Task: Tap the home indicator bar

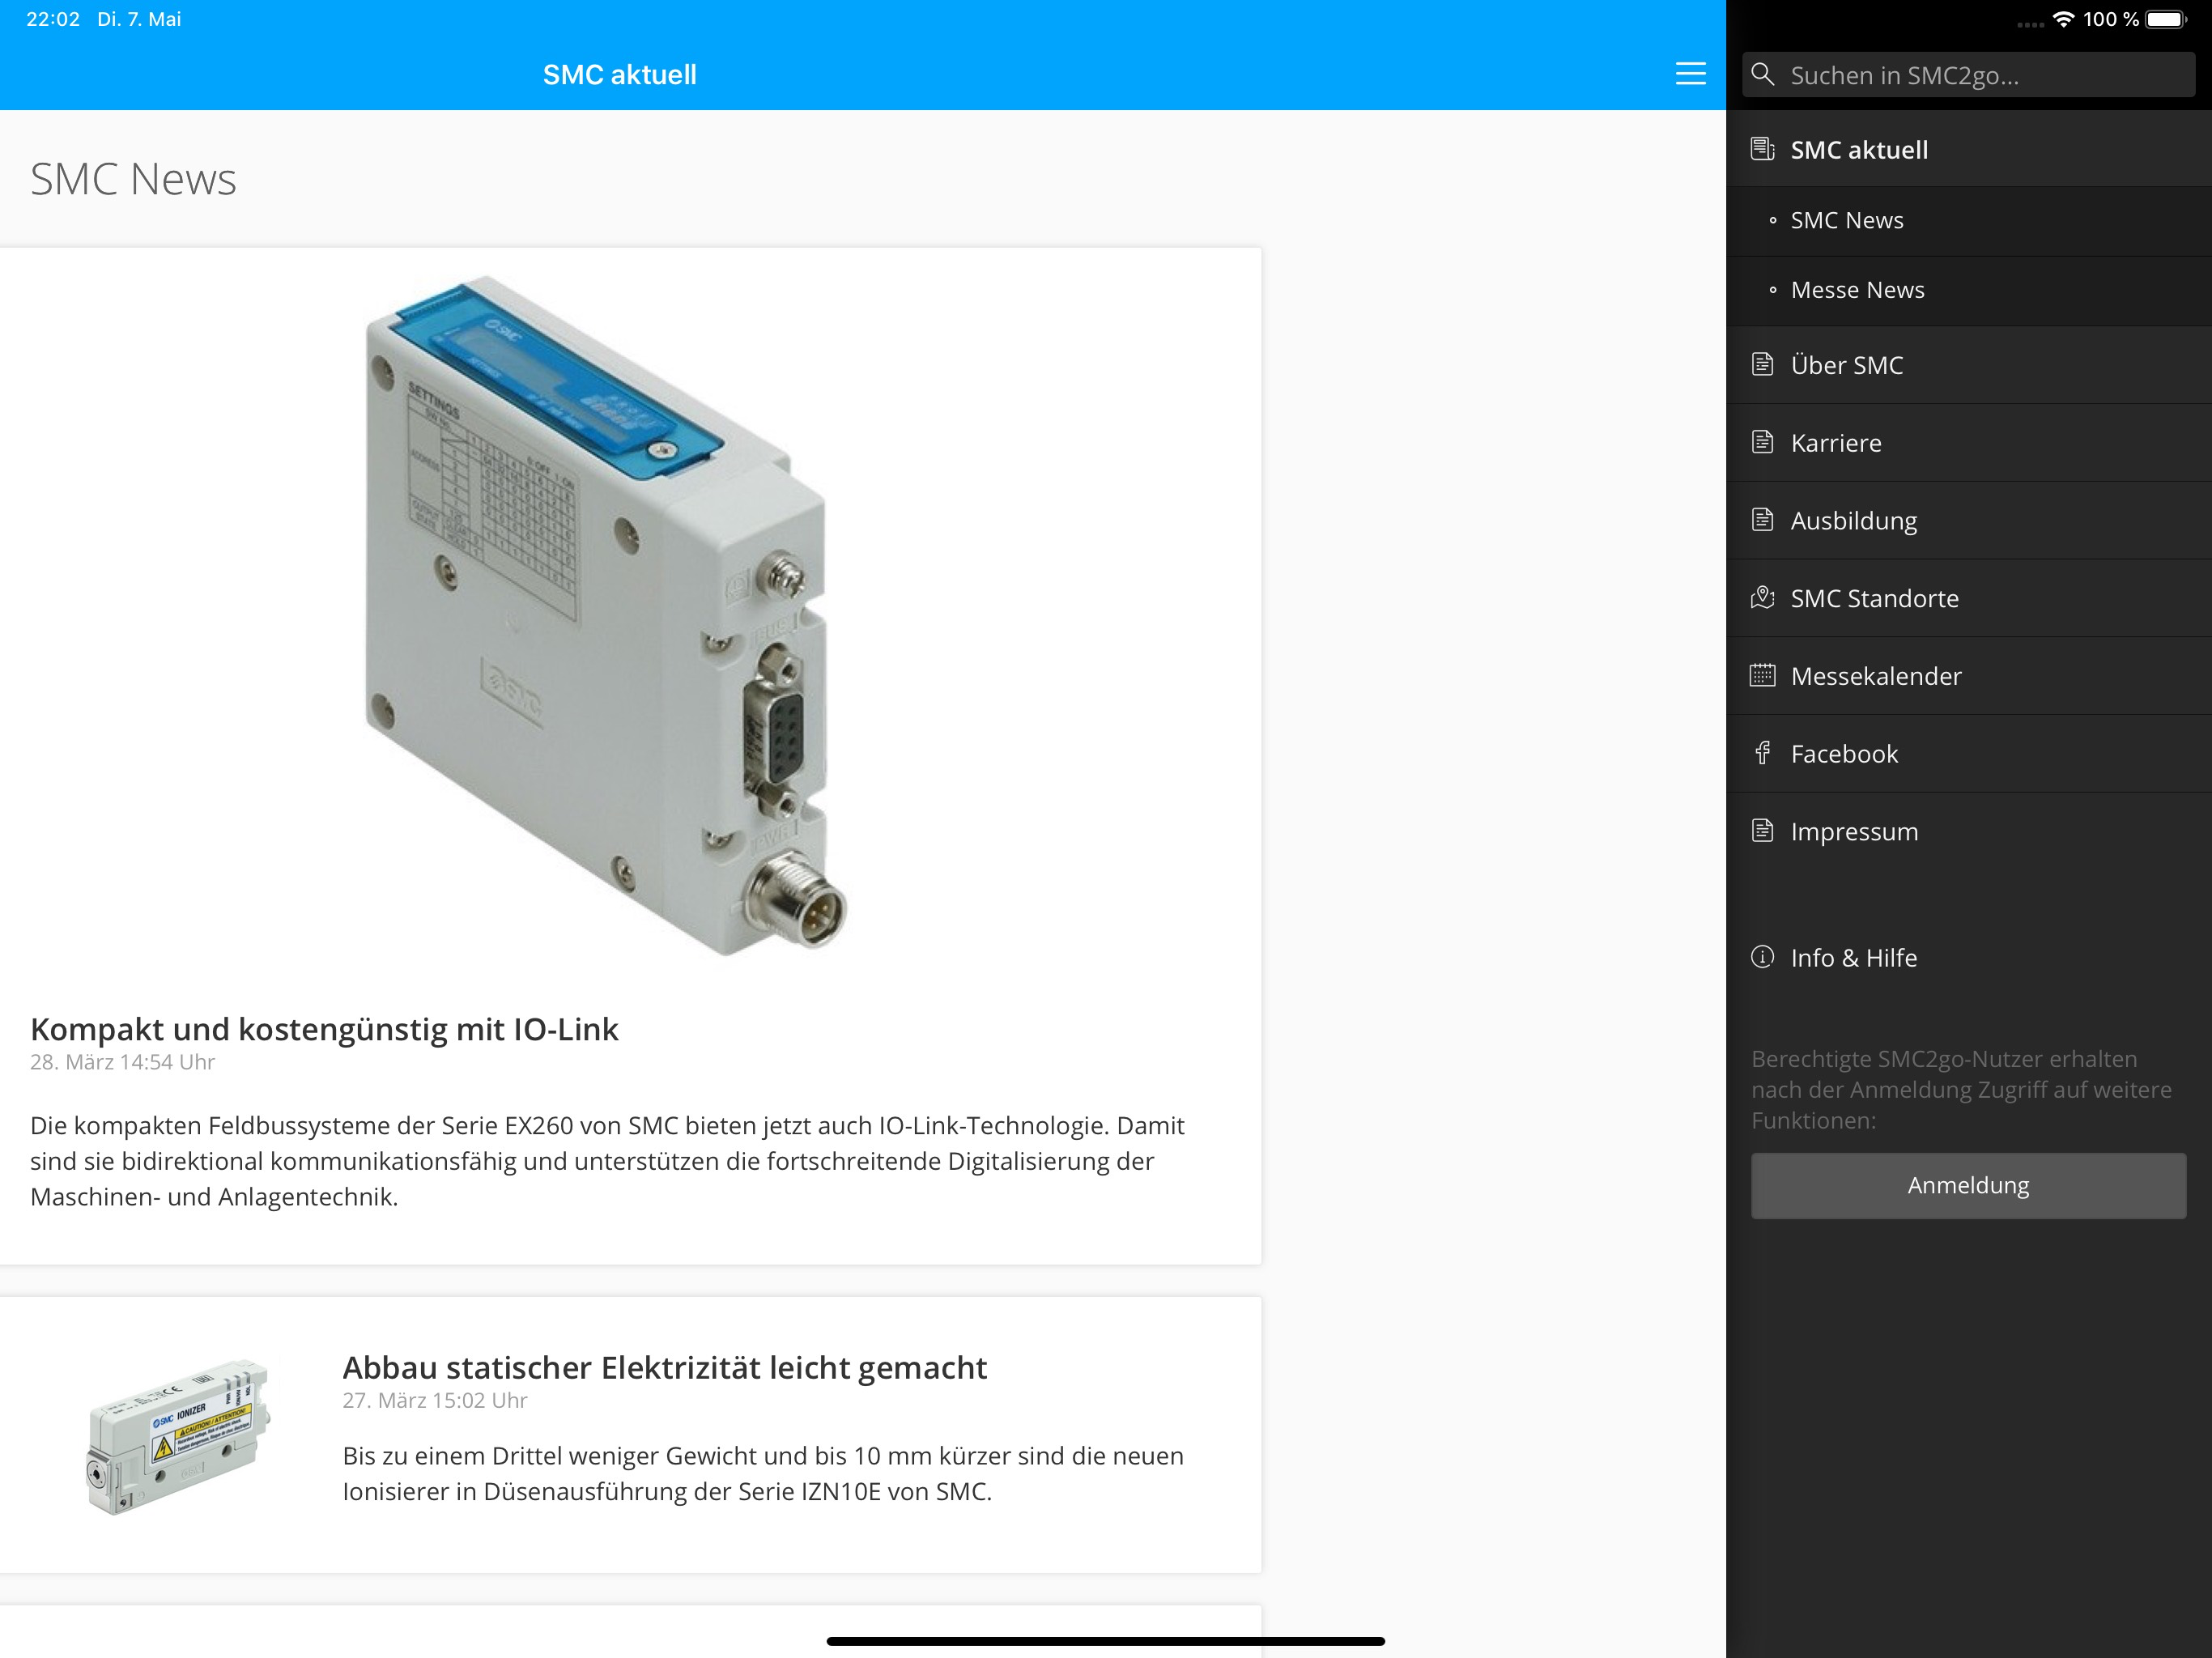Action: (1105, 1641)
